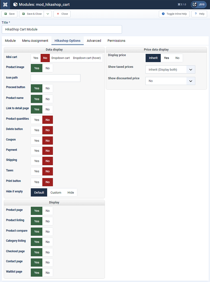Set Product page display to No

(48, 211)
